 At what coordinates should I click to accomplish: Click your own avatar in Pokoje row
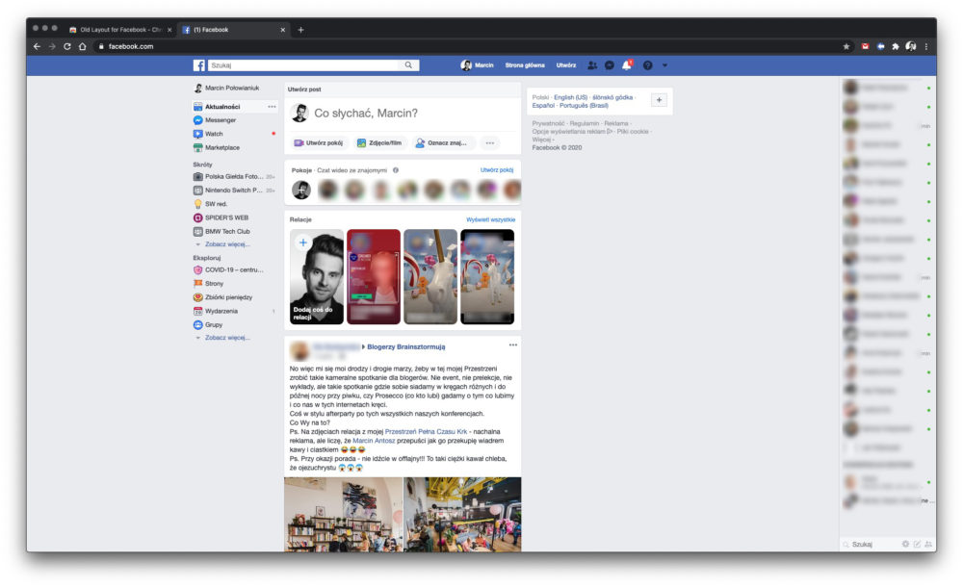pos(300,190)
